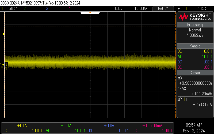Click the yellow channel 1 waveform trace
Viewport: 214px width, 134px height.
[x=90, y=62]
